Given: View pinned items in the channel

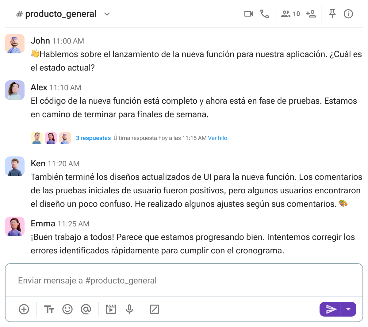Looking at the screenshot, I should click(x=332, y=13).
